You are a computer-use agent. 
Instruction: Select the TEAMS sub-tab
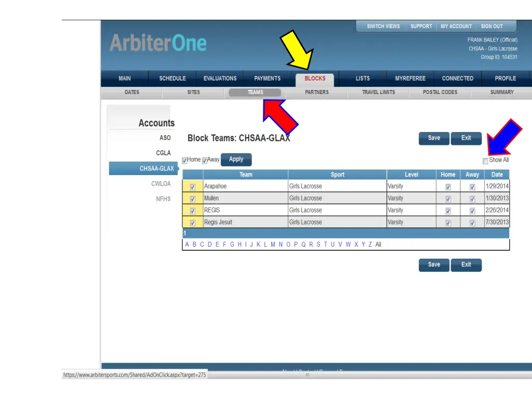[255, 92]
